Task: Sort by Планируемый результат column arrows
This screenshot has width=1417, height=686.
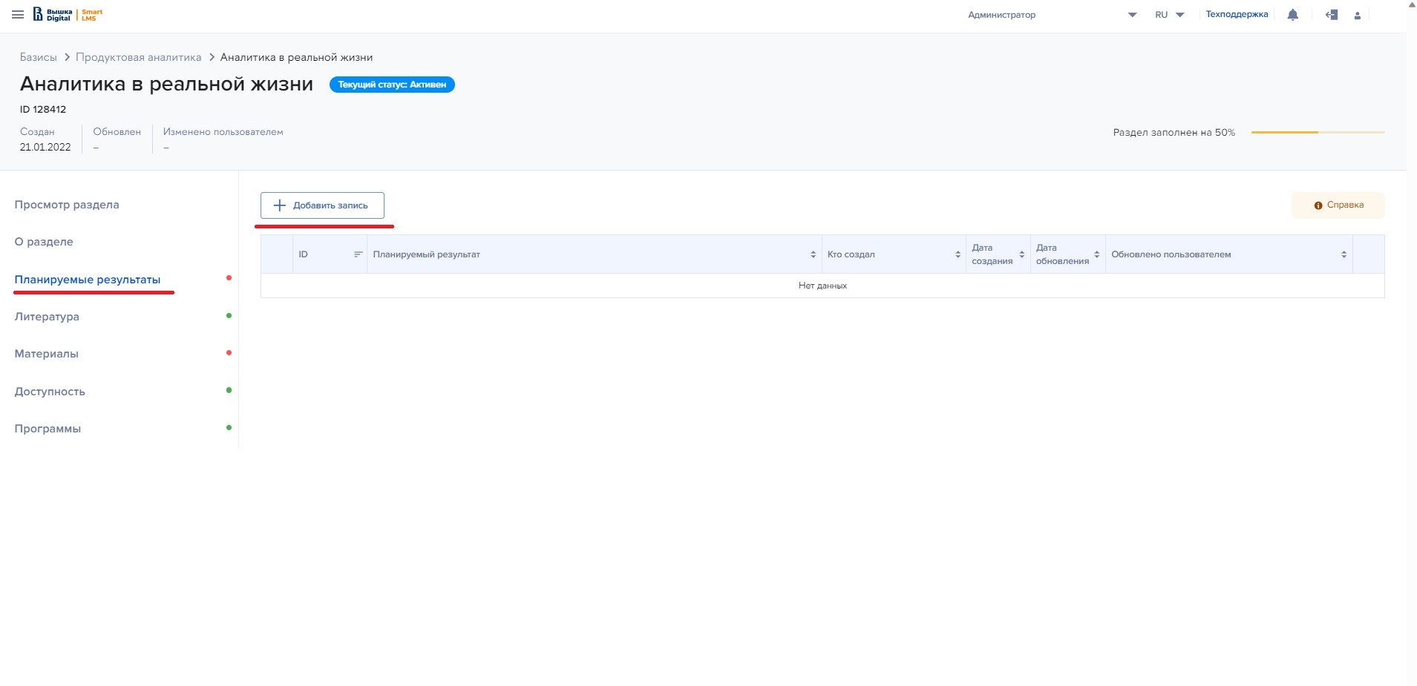Action: coord(813,254)
